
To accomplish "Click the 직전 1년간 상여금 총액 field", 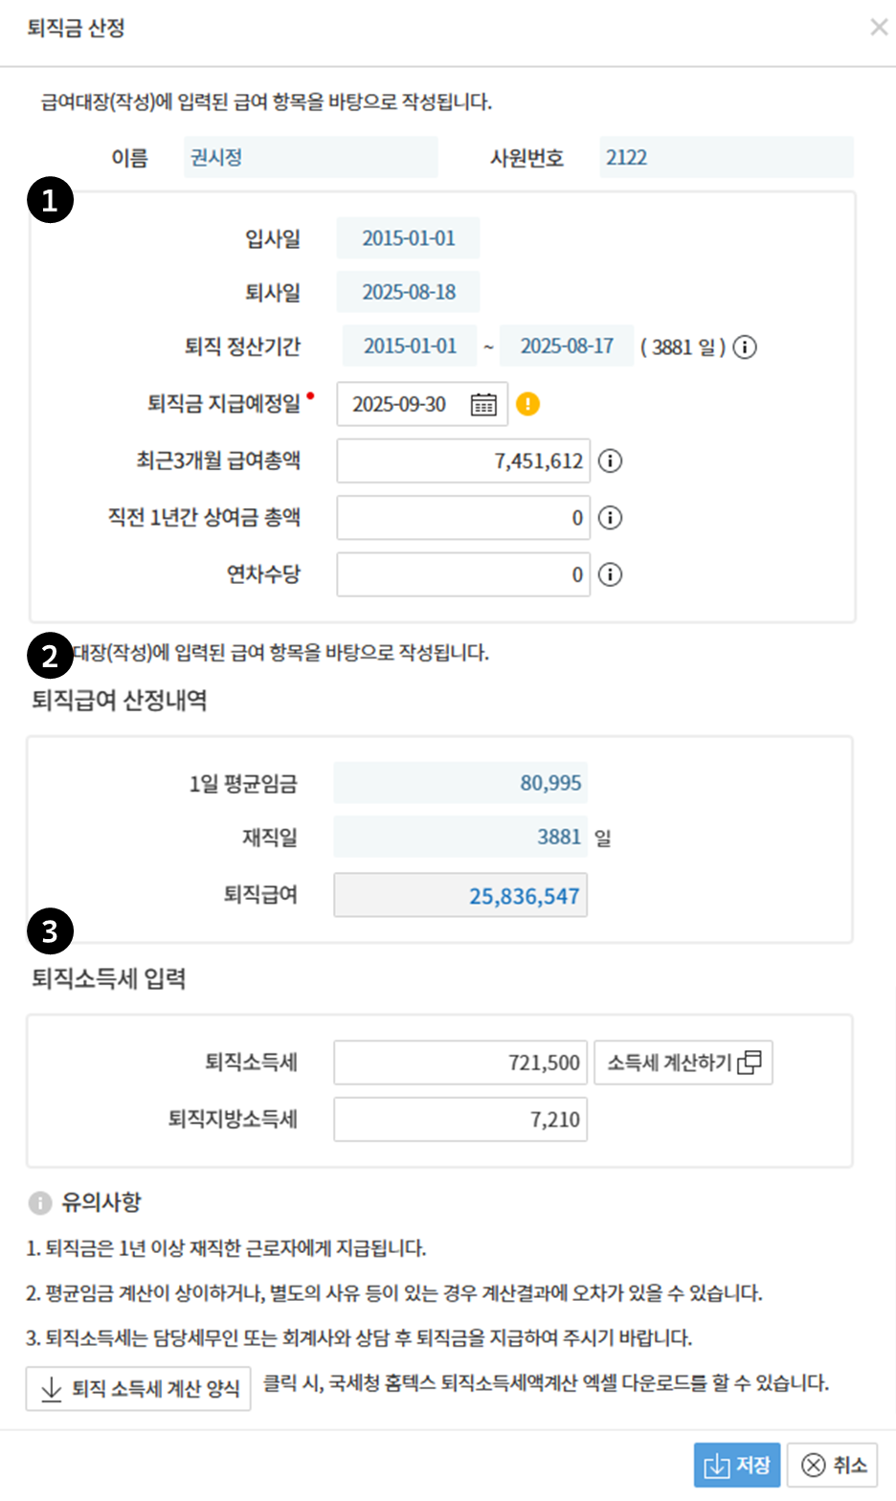I will click(x=463, y=518).
